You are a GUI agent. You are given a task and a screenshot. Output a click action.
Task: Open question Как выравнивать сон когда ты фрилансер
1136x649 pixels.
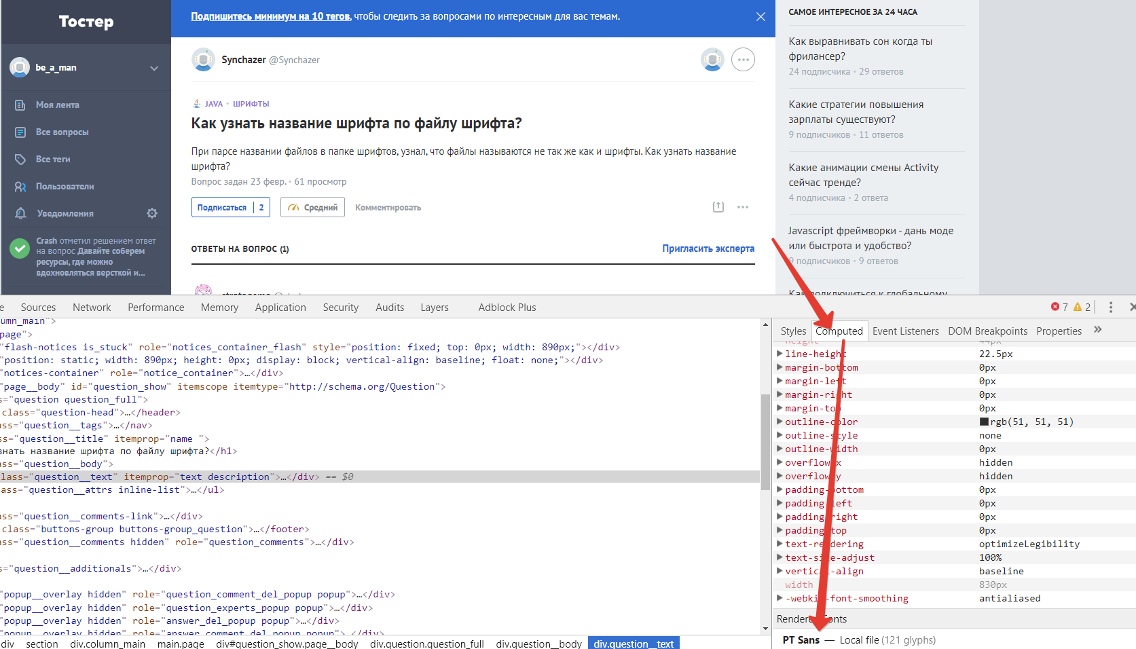coord(860,49)
